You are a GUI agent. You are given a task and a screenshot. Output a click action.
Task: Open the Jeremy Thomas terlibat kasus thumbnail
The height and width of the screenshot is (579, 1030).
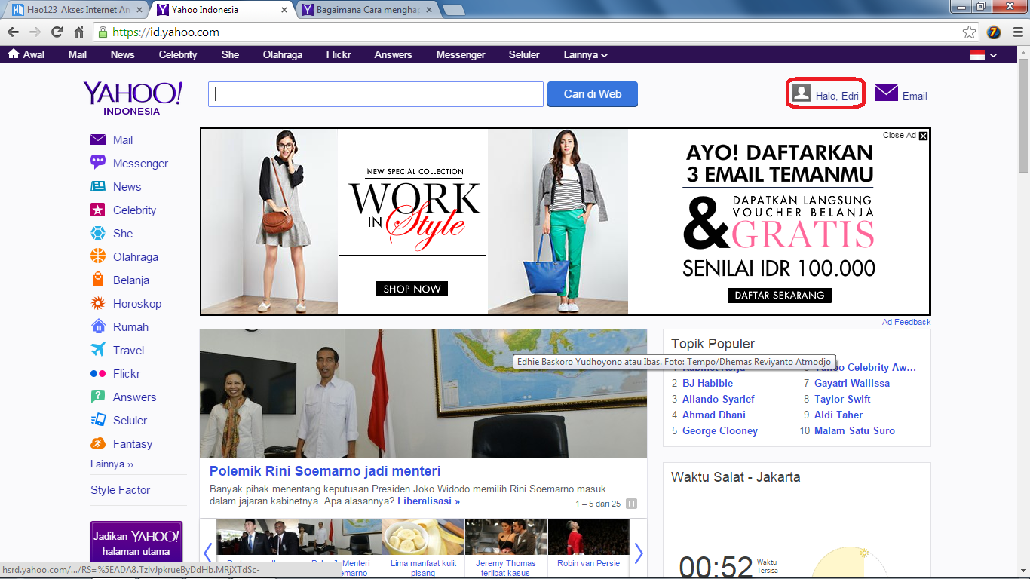click(506, 548)
